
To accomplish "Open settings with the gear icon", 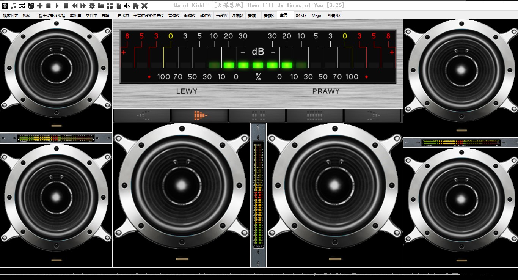I will [92, 6].
